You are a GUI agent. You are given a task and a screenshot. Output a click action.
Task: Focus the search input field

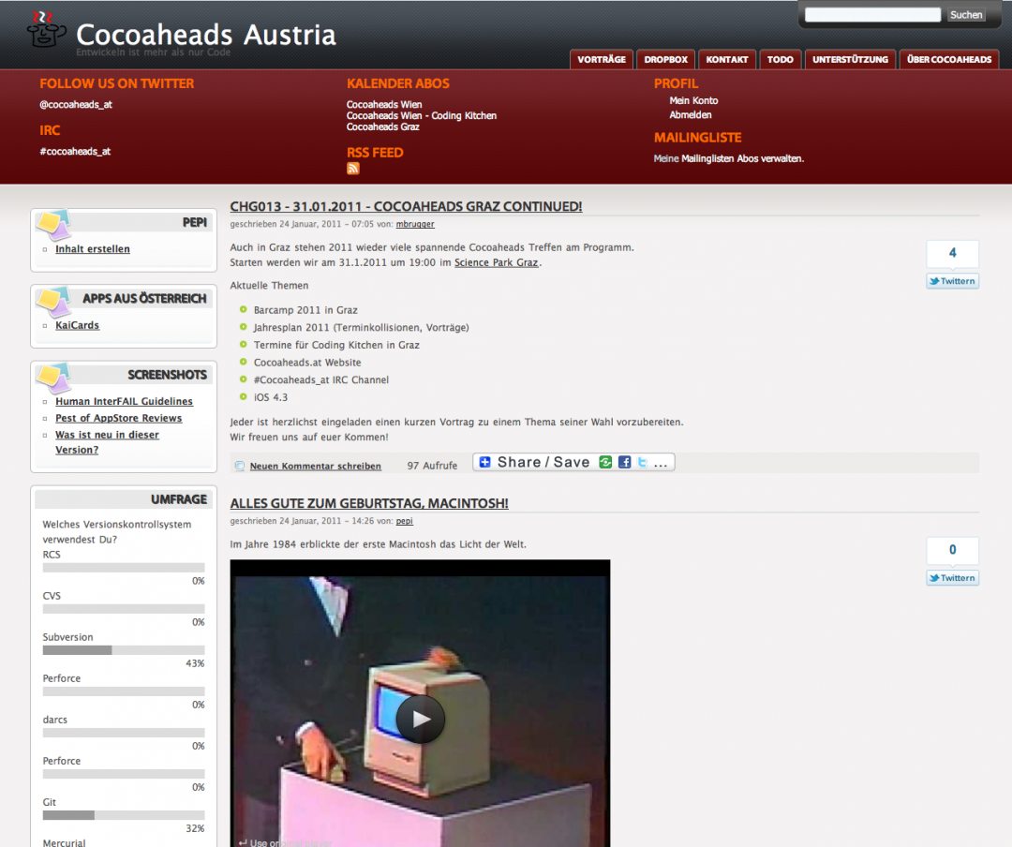(872, 15)
